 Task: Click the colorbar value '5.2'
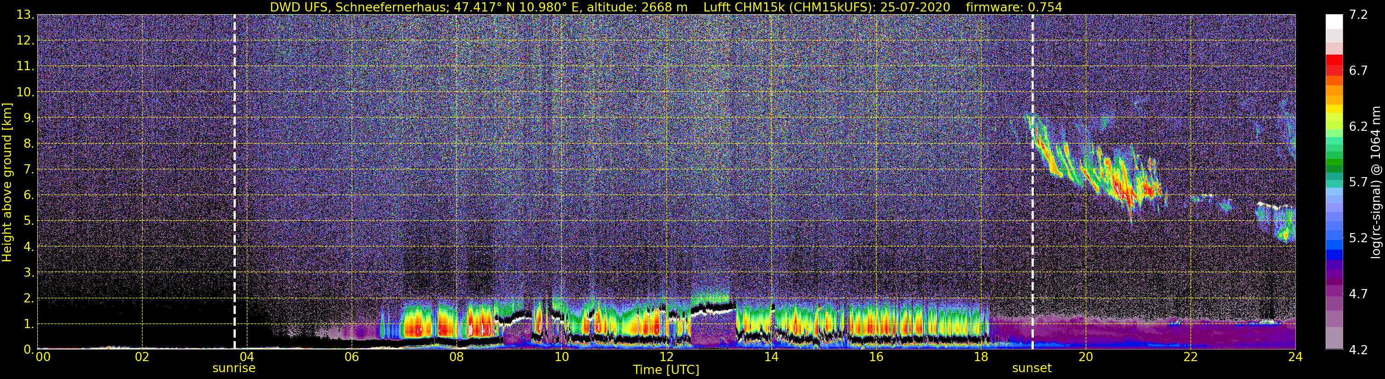click(1358, 238)
